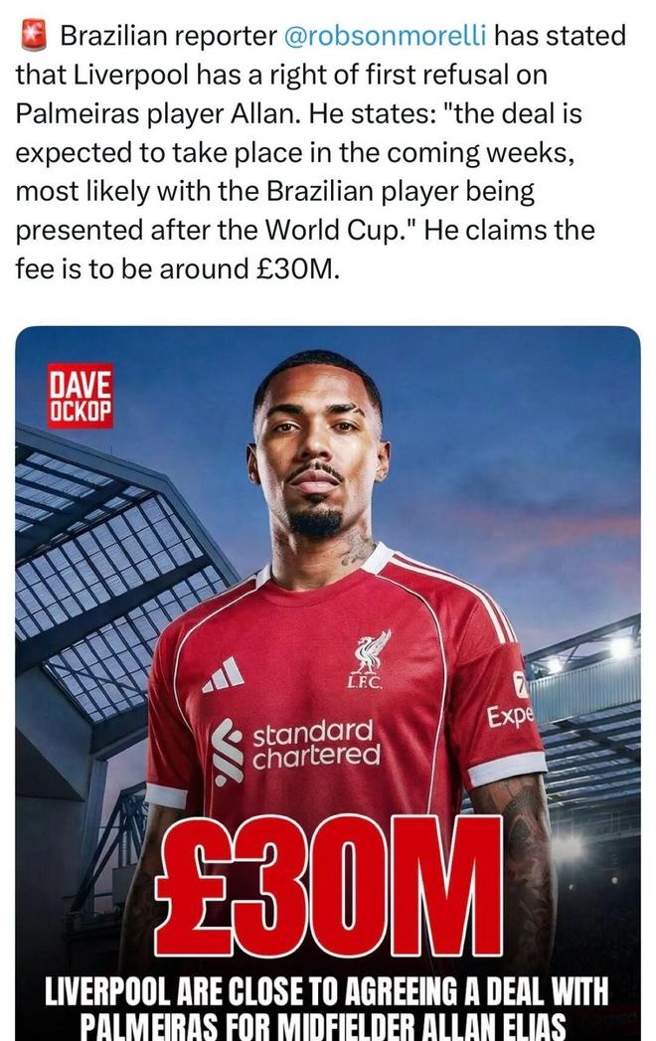
Task: Click the standard chartered sponsor text
Action: 315,744
